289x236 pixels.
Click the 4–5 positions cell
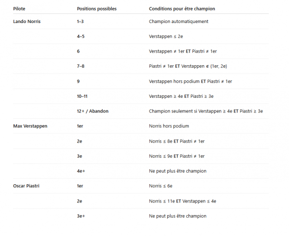click(81, 37)
